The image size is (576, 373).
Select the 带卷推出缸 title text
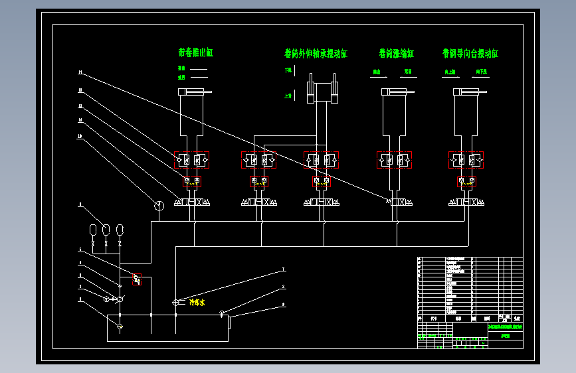point(196,53)
